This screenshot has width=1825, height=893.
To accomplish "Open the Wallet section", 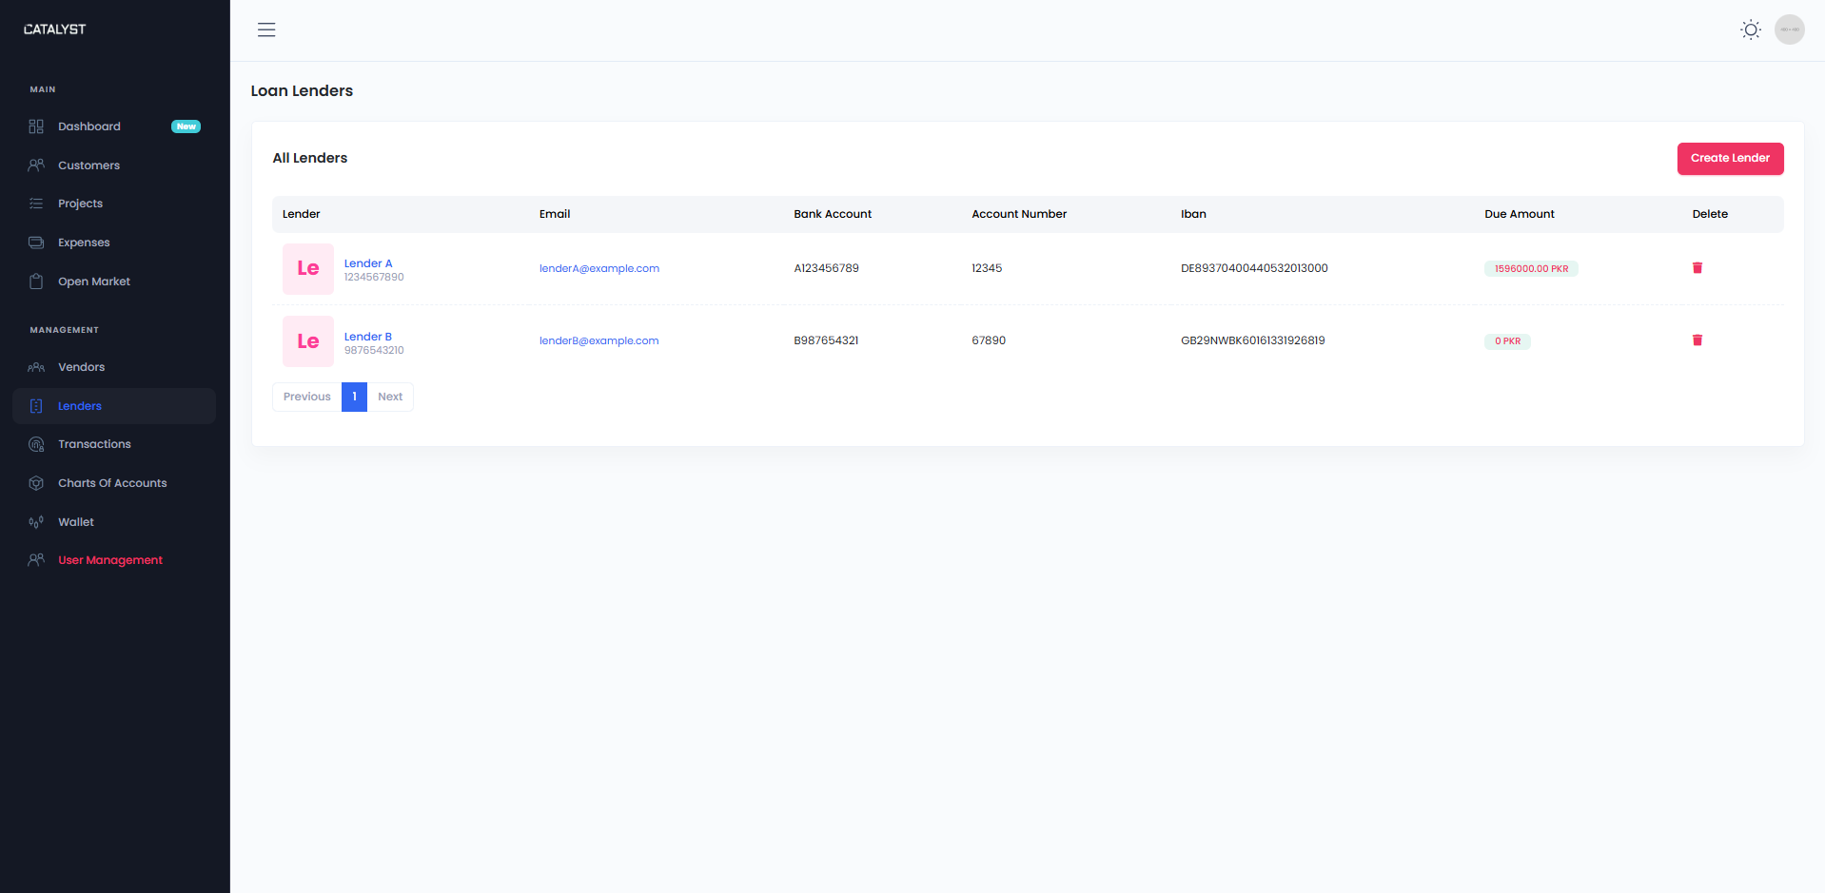I will 76,522.
